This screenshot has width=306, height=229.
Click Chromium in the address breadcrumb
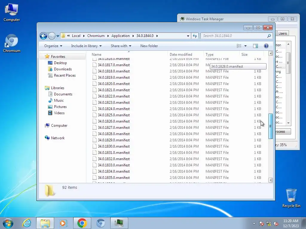pyautogui.click(x=96, y=36)
